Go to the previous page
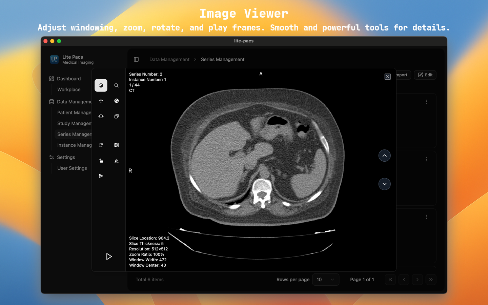Screen dimensions: 488x305 pos(404,280)
